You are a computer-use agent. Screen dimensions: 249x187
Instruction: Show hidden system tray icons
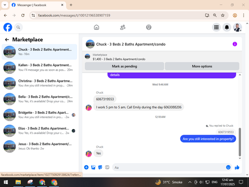[190, 182]
